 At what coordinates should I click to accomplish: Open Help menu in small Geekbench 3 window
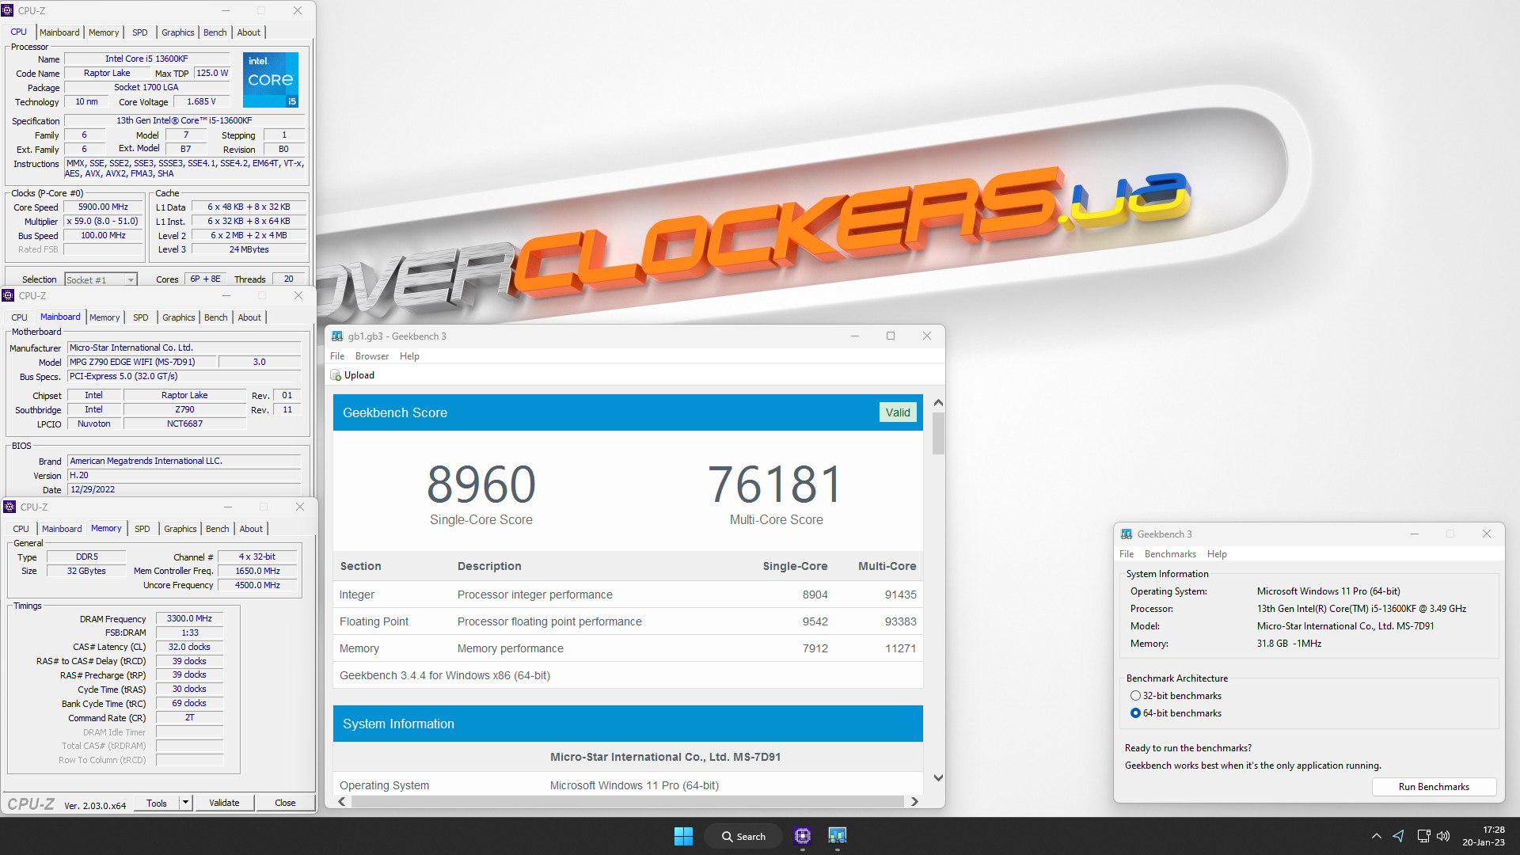point(1217,554)
